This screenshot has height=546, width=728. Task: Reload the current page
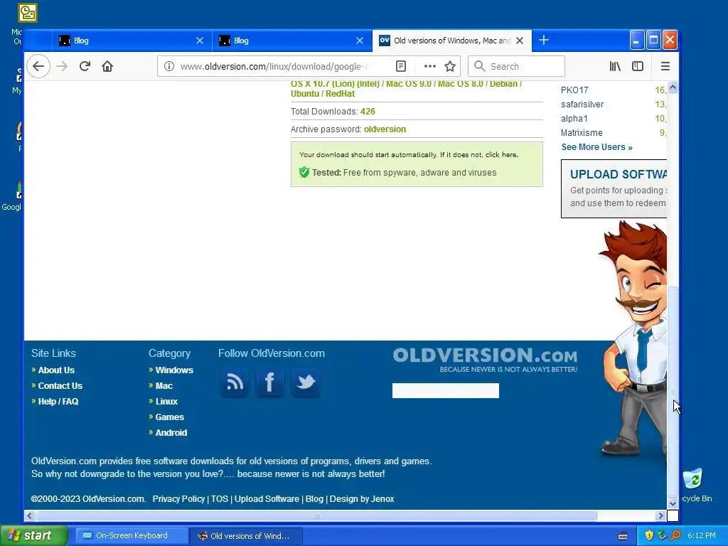click(x=85, y=66)
